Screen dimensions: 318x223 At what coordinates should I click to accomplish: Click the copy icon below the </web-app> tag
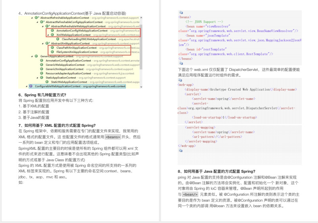coord(180,151)
